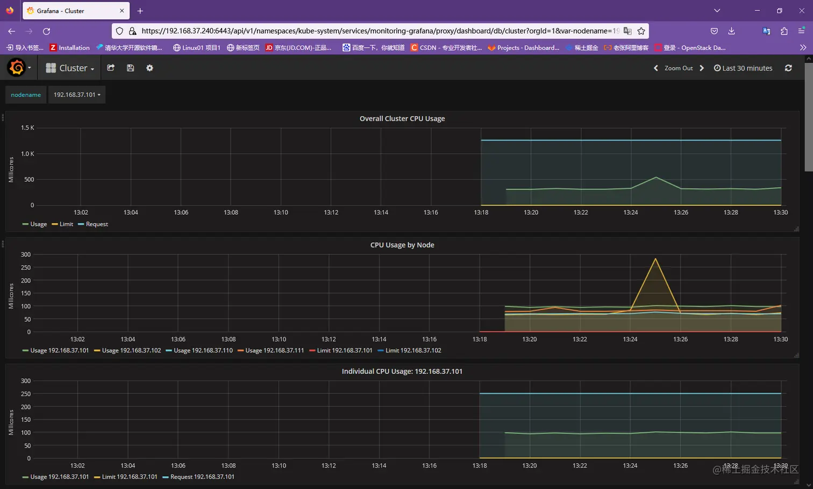Open Firefox View icon in the tab bar
This screenshot has height=489, width=813.
[x=10, y=10]
